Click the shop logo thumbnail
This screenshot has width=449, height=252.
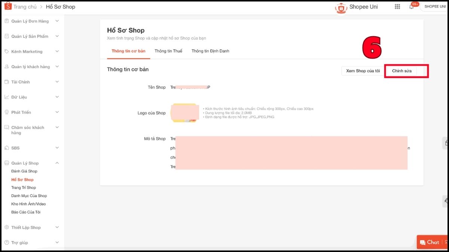pos(184,113)
